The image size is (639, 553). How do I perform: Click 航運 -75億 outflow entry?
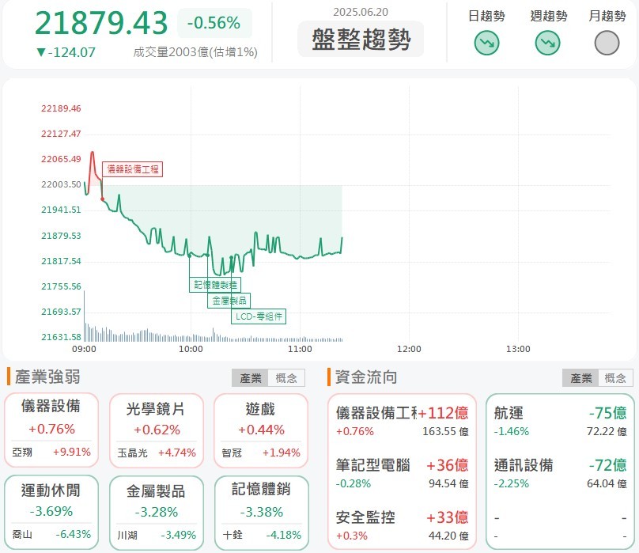(x=561, y=421)
